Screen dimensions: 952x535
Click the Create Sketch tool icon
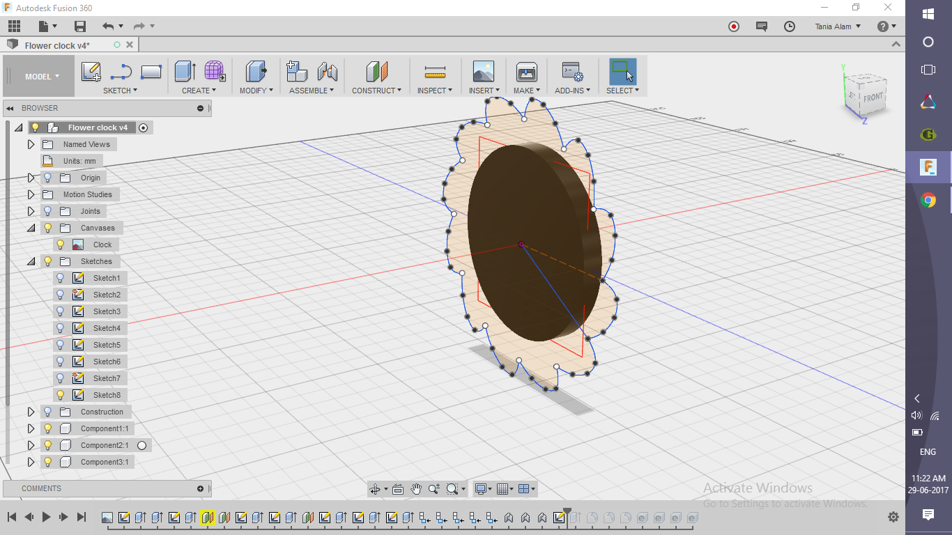pos(91,72)
